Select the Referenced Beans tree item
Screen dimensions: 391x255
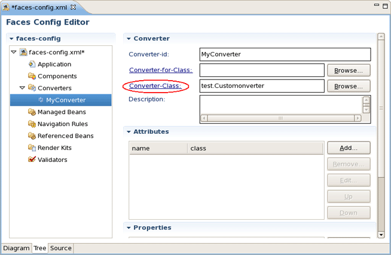[x=66, y=136]
